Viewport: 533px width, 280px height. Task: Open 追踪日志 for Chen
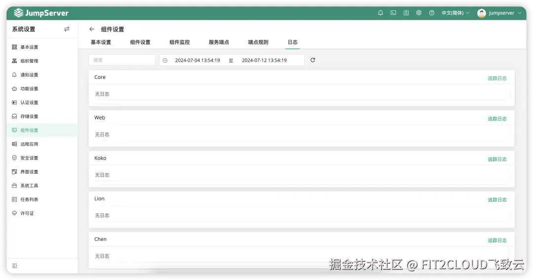click(x=497, y=240)
